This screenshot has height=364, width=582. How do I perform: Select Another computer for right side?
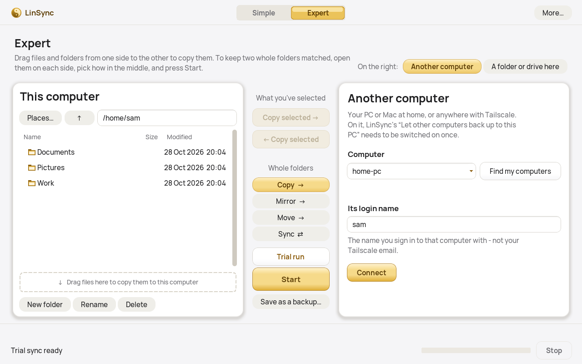click(442, 66)
